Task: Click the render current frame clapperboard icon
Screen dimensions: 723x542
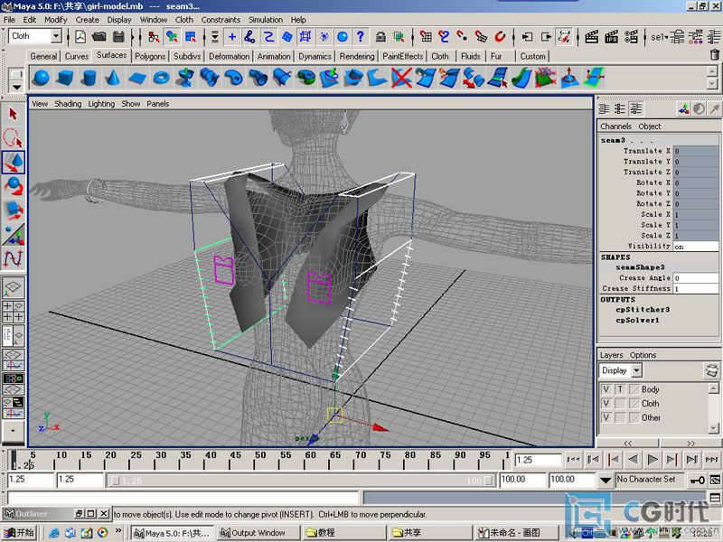Action: pos(592,36)
